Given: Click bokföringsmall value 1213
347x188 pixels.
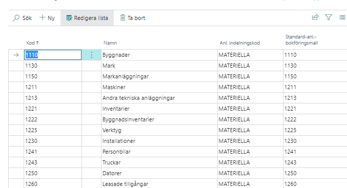Looking at the screenshot, I should (290, 98).
